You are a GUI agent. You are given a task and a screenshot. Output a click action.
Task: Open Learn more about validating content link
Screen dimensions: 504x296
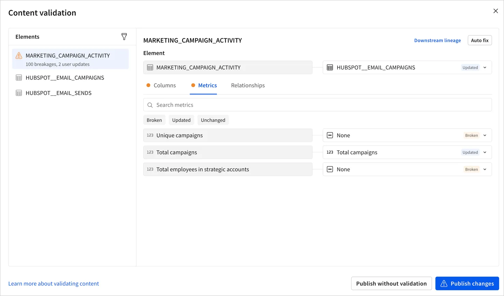point(54,283)
